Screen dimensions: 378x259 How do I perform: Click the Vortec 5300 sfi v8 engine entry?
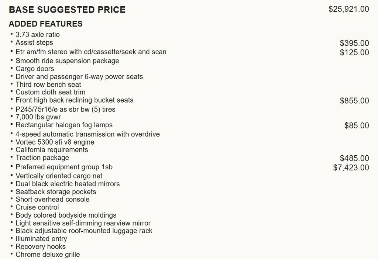pos(55,142)
